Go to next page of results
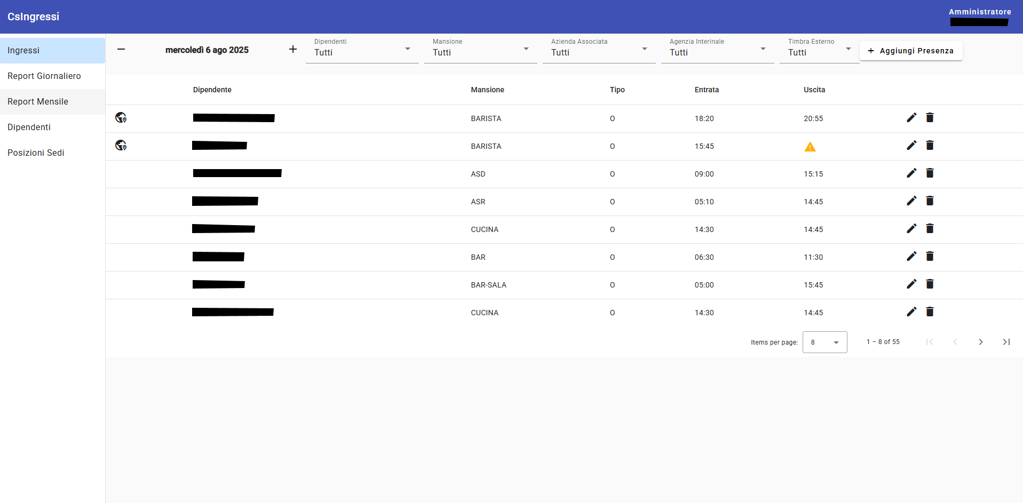The image size is (1023, 503). [x=981, y=342]
